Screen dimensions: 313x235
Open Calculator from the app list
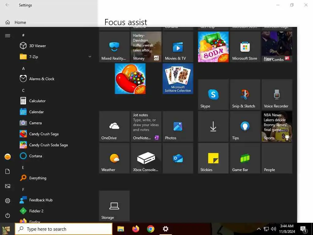pyautogui.click(x=55, y=101)
